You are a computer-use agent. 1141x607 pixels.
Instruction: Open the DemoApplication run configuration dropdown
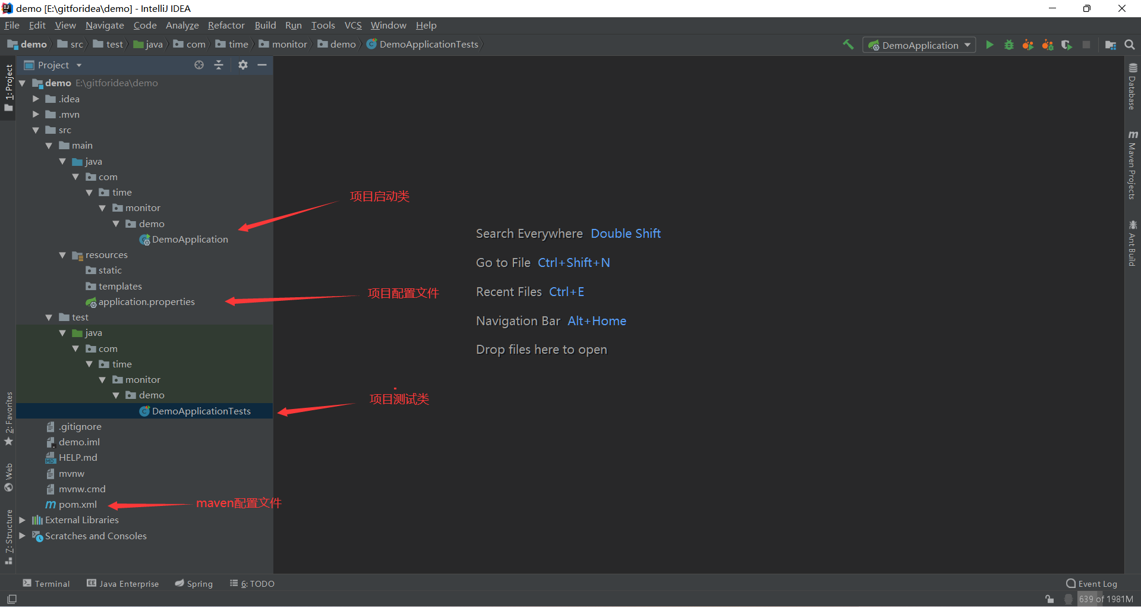click(x=919, y=45)
